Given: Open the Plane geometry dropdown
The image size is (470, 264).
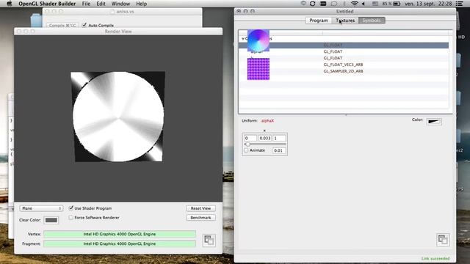Looking at the screenshot, I should [x=41, y=208].
